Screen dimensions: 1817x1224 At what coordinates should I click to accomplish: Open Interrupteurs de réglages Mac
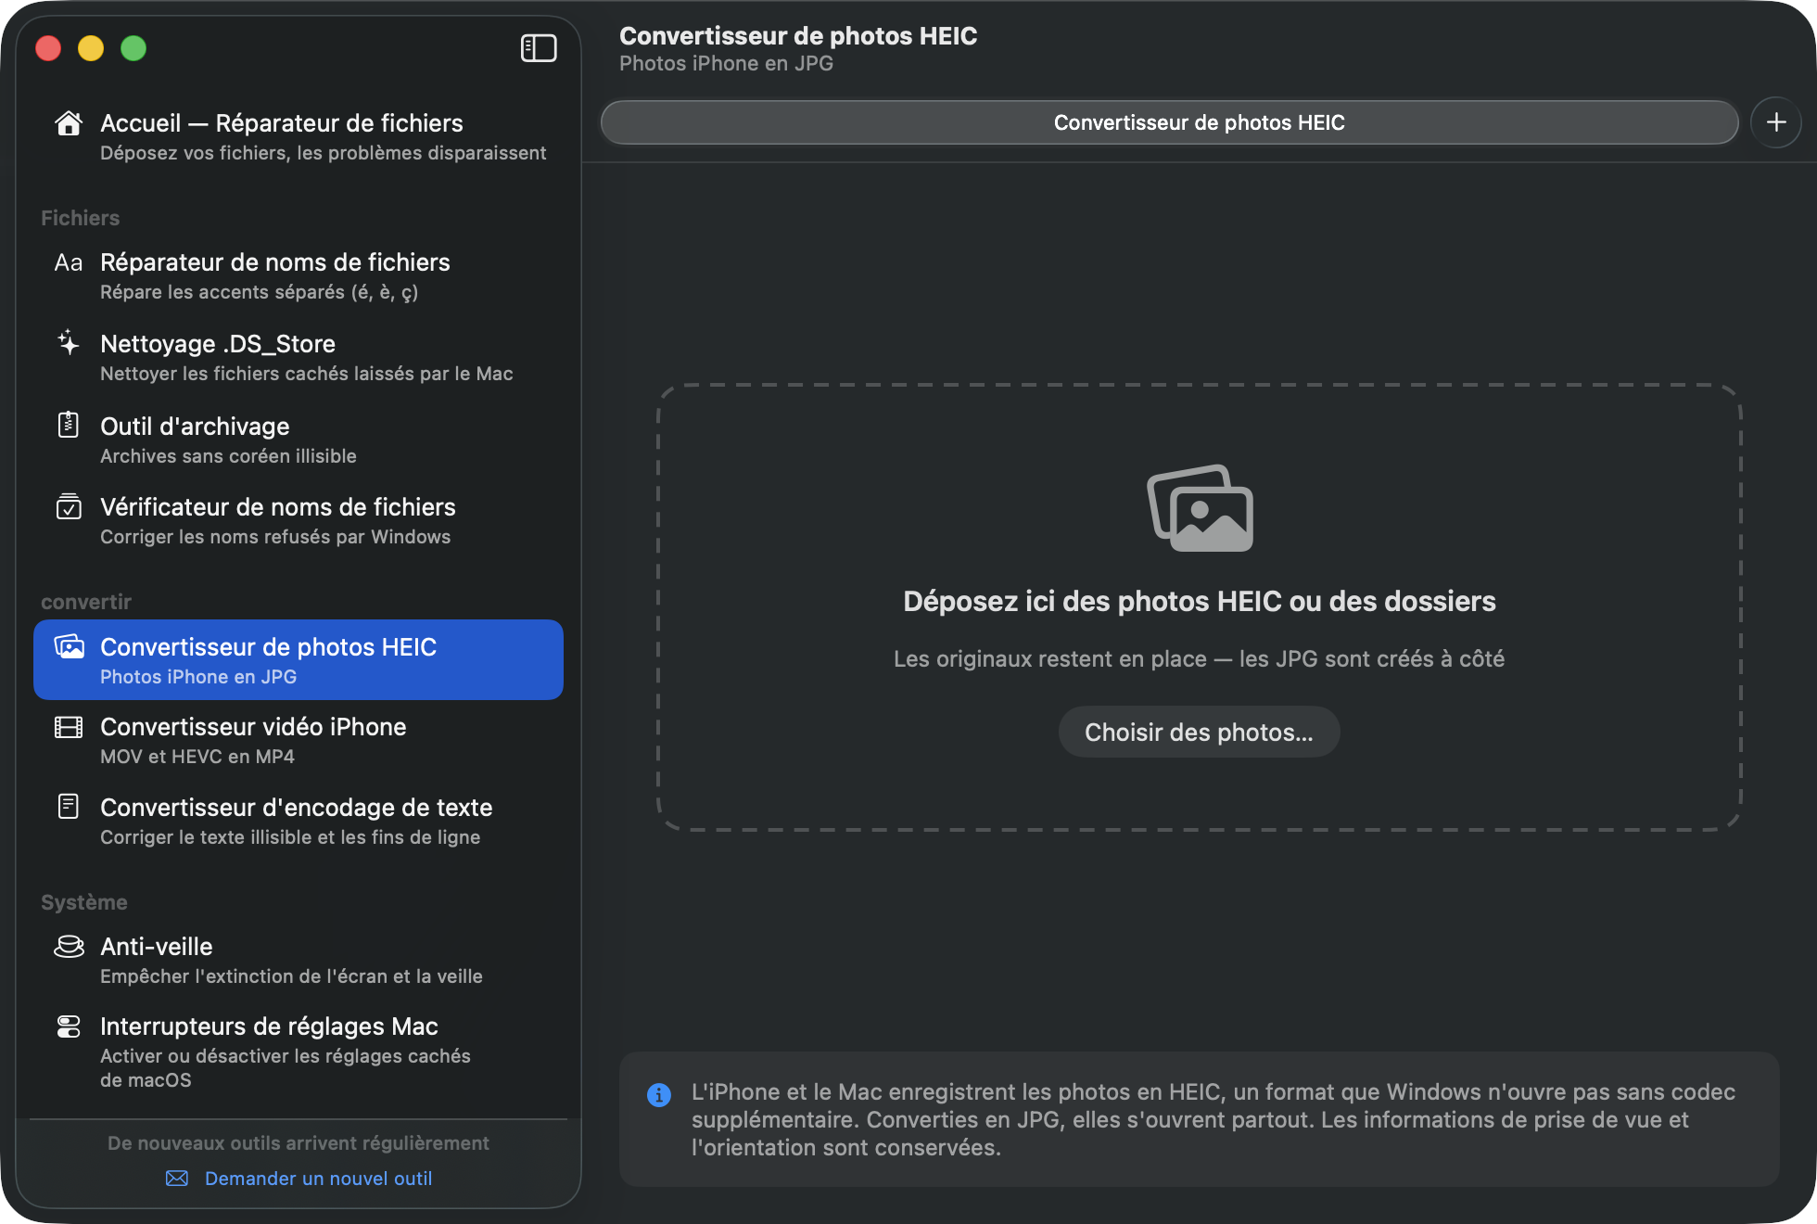[299, 1052]
